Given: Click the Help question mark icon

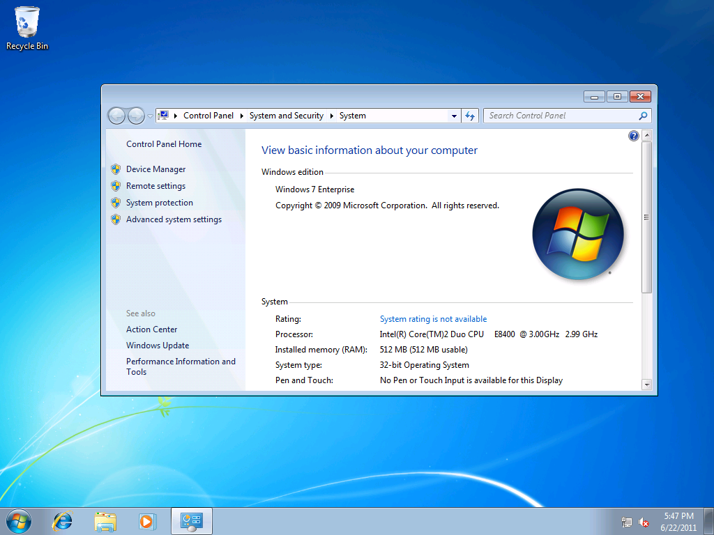Looking at the screenshot, I should pos(633,136).
